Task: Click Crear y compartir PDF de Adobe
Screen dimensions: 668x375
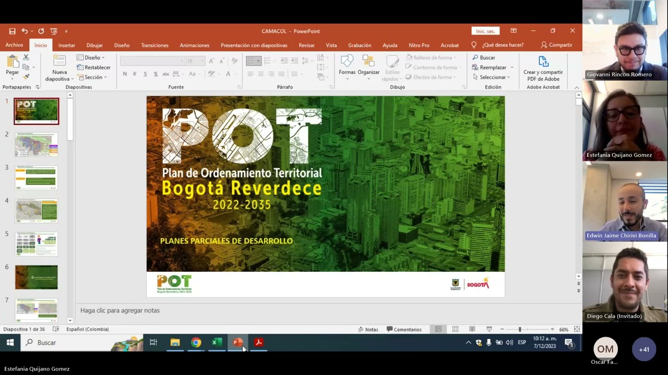Action: (543, 68)
